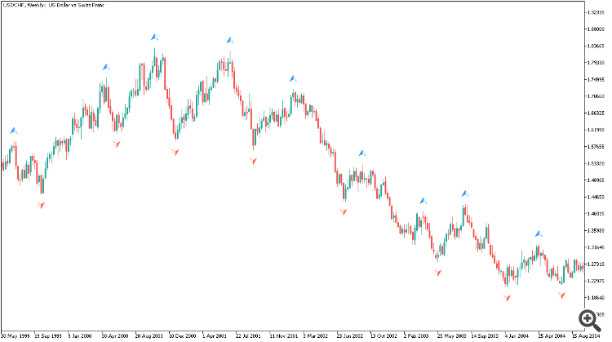This screenshot has height=342, width=612.
Task: Click the 1.48985 price level label
Action: click(x=596, y=180)
